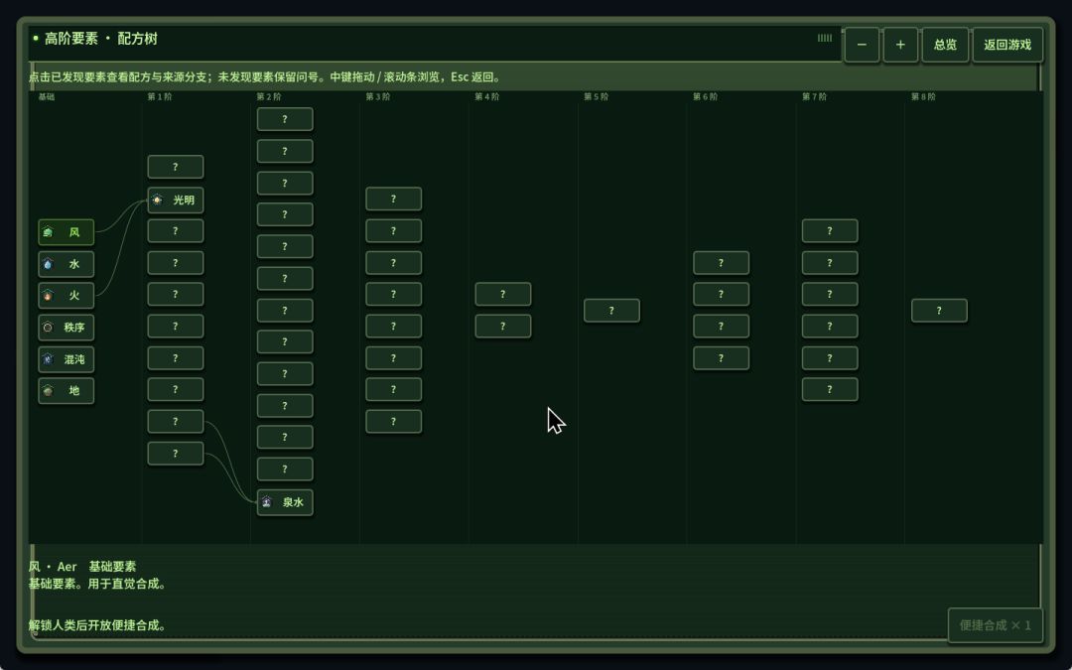Click the 总览 overview button
This screenshot has width=1072, height=670.
[x=946, y=45]
